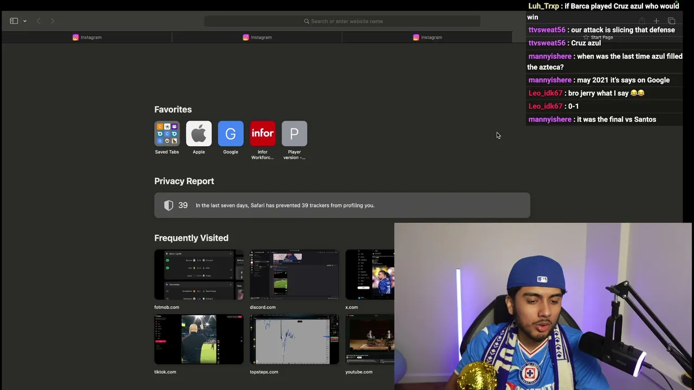The image size is (694, 390).
Task: Open the x.com thumbnail
Action: point(370,275)
